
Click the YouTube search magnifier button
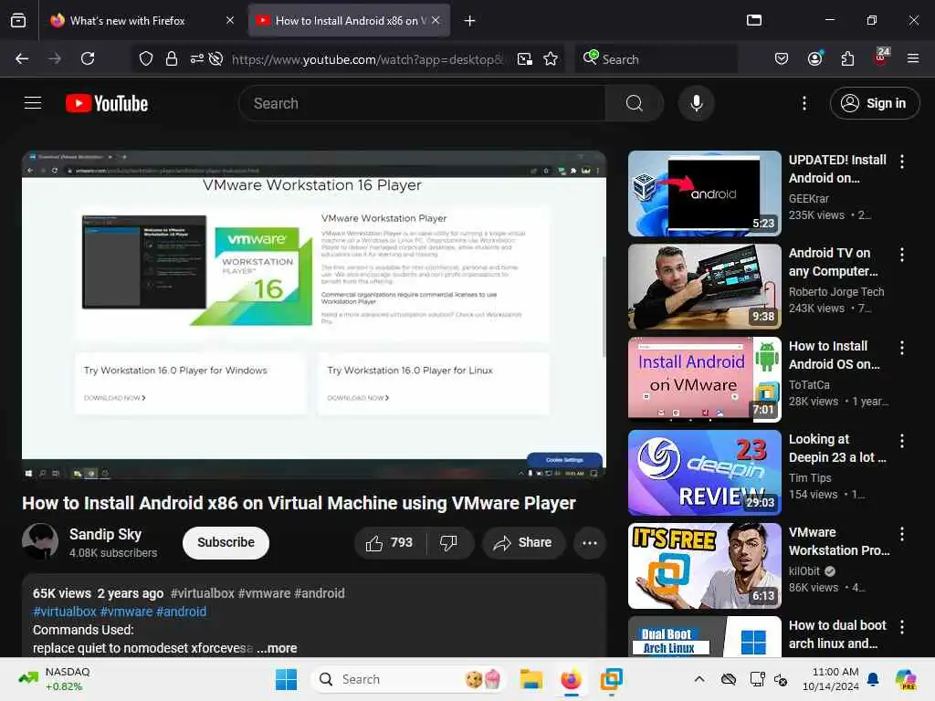coord(634,103)
